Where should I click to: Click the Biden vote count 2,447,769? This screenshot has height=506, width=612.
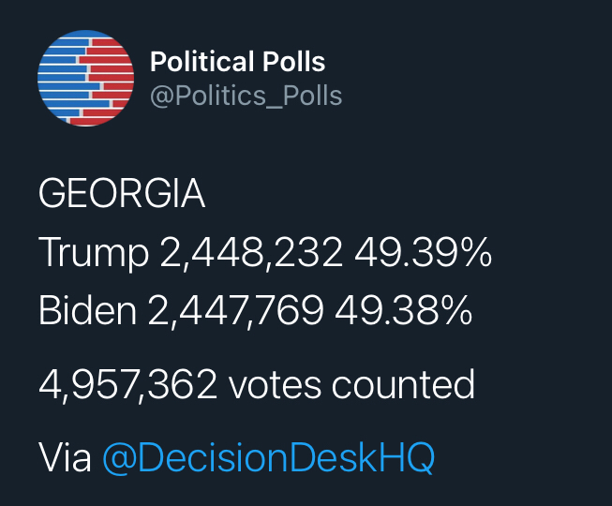(x=236, y=311)
